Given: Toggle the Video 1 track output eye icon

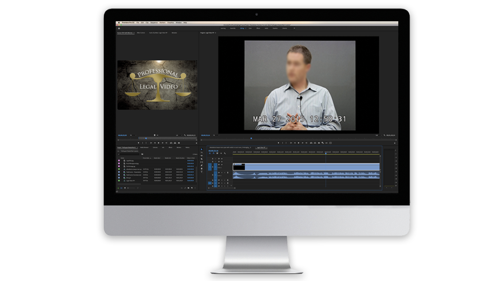Looking at the screenshot, I should pyautogui.click(x=222, y=165).
